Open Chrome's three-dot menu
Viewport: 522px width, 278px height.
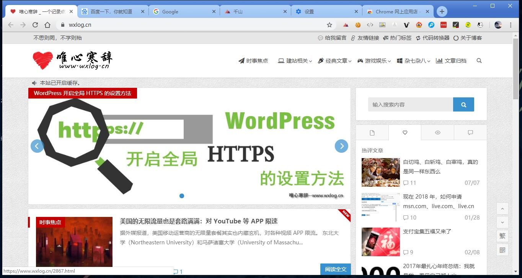[511, 25]
